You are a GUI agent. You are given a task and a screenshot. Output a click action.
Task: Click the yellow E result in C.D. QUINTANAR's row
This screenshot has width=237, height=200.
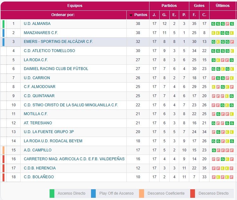(228, 96)
